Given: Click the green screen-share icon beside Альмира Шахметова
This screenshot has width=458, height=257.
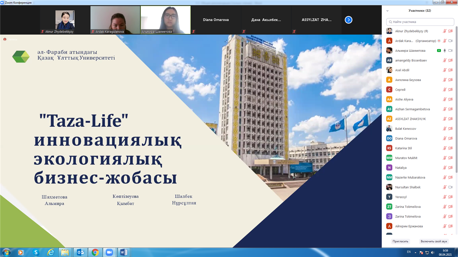Looking at the screenshot, I should [439, 51].
